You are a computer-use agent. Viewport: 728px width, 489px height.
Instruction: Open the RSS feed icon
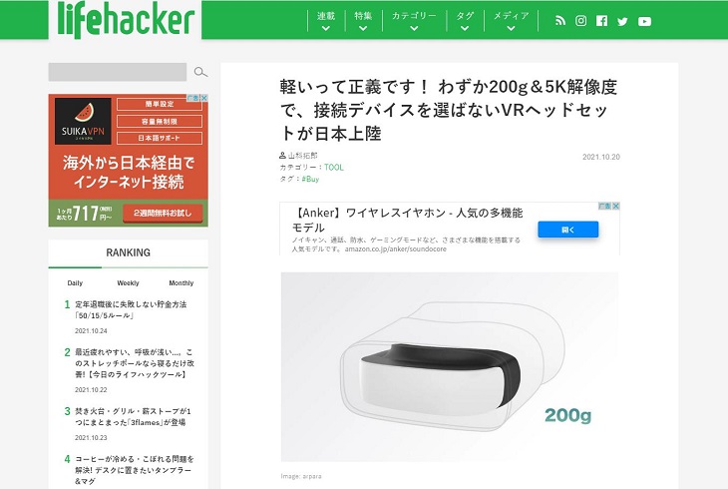[560, 20]
